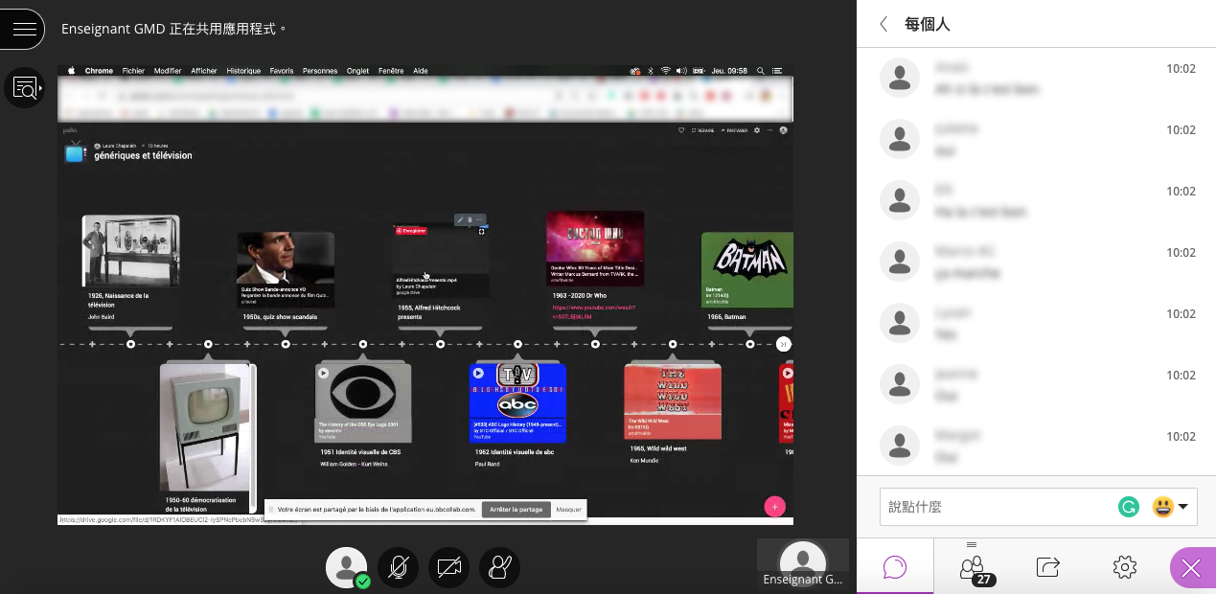Open the session hamburger menu

pyautogui.click(x=23, y=29)
